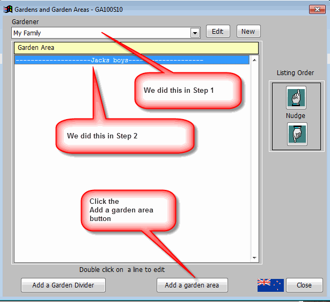Click Add a Garden Divider button
Image resolution: width=330 pixels, height=302 pixels.
click(63, 285)
